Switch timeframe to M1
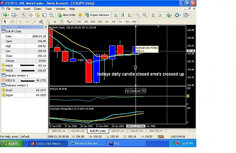The image size is (236, 153). (79, 22)
